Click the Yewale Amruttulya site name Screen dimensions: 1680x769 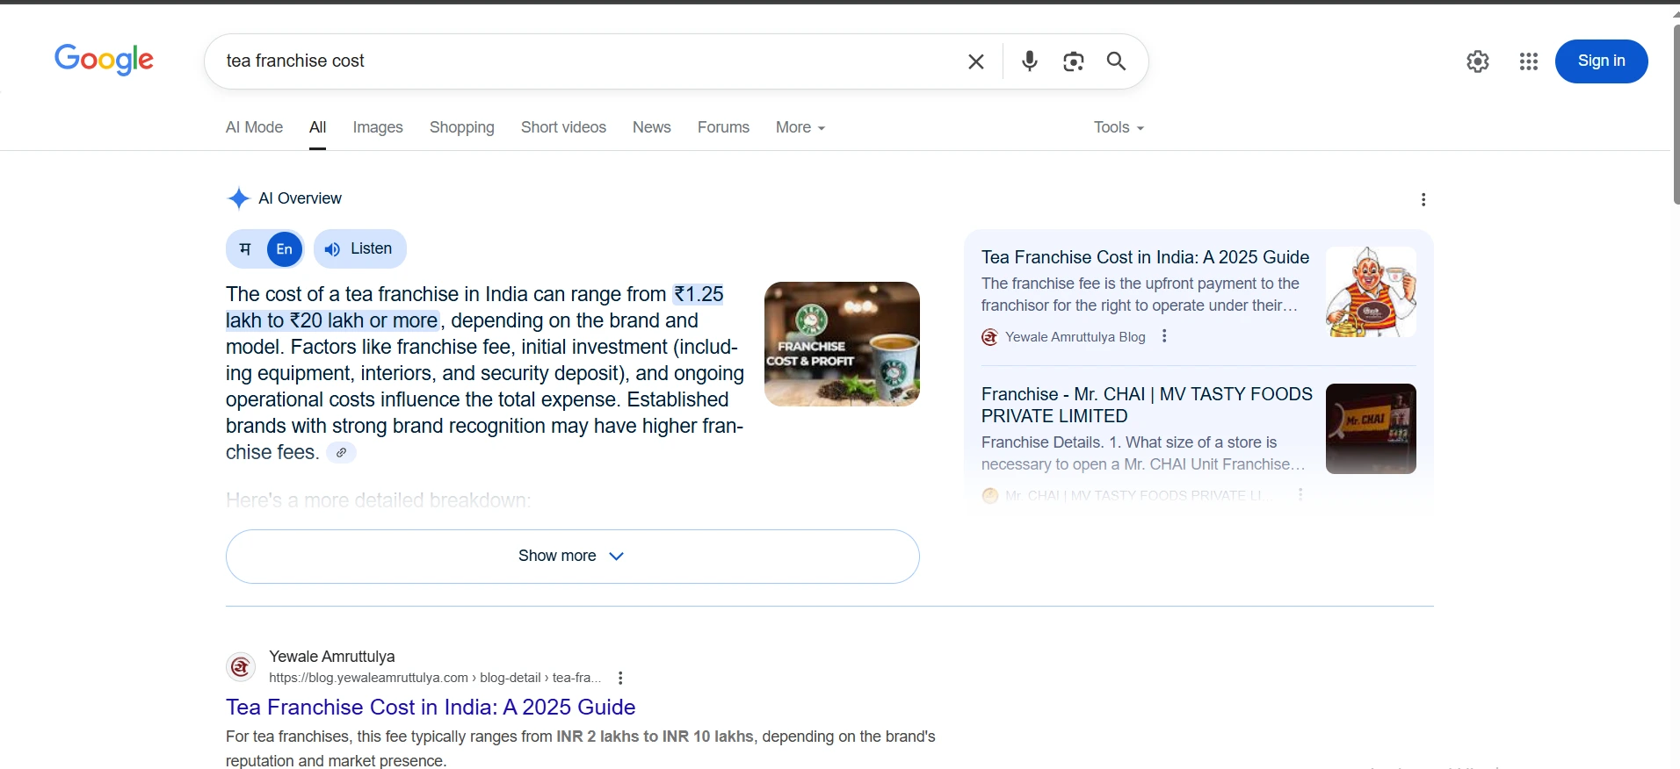pyautogui.click(x=332, y=657)
